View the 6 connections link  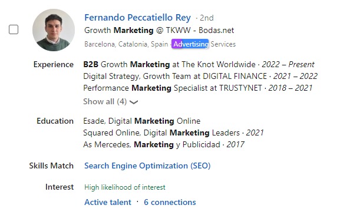(x=170, y=202)
